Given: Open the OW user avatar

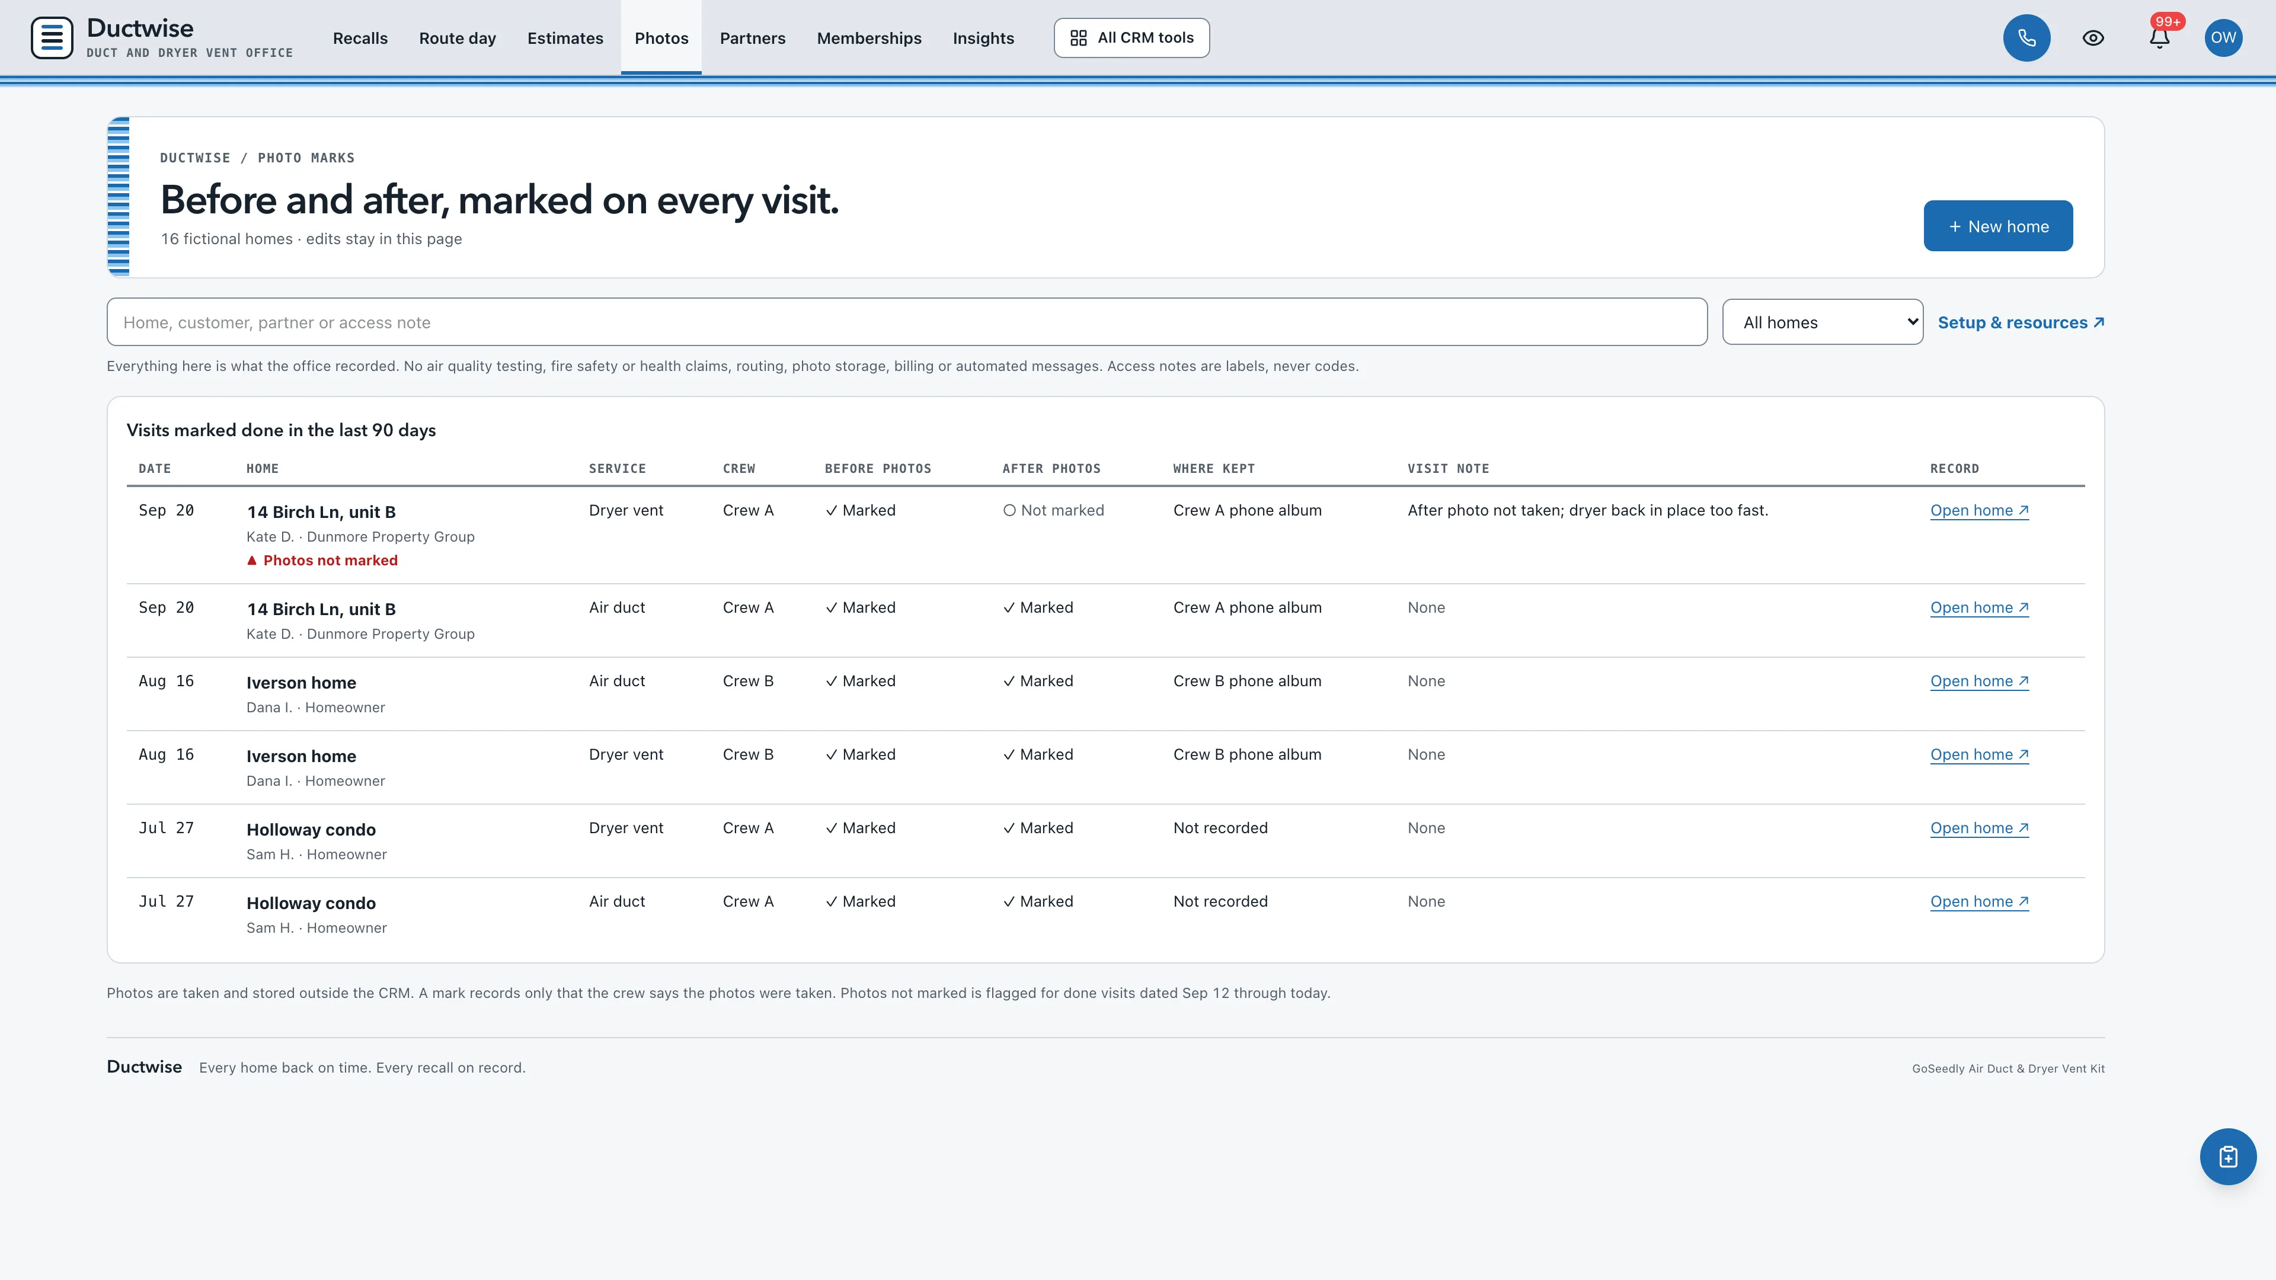Looking at the screenshot, I should 2223,38.
